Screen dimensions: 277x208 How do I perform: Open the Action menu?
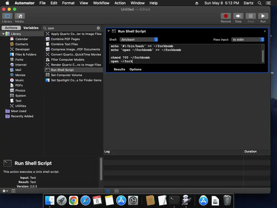(120, 3)
